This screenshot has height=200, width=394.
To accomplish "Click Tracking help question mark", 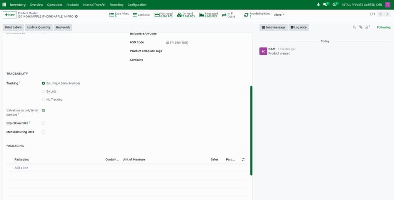I will tap(20, 82).
